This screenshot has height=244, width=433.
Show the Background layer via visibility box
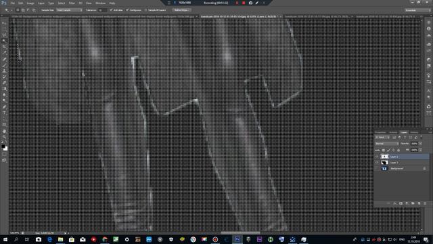[x=377, y=169]
